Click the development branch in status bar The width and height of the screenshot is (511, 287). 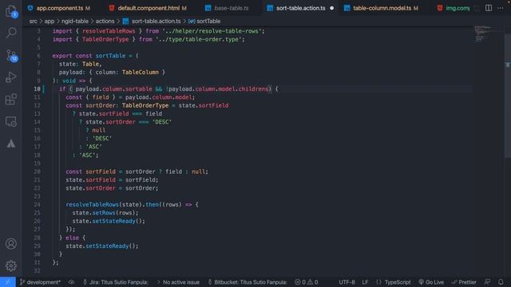[x=41, y=282]
